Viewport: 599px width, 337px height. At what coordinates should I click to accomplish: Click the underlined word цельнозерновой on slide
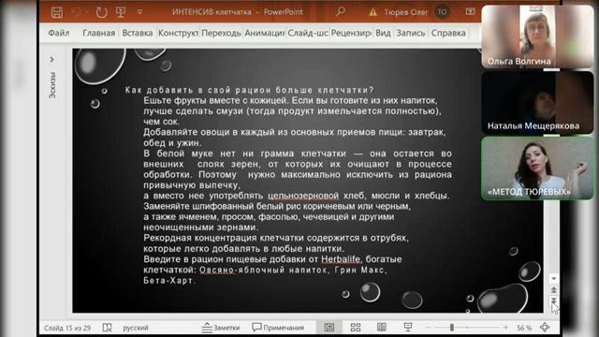pos(303,196)
